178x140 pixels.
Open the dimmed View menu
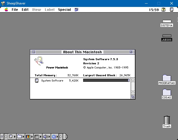tap(36, 10)
